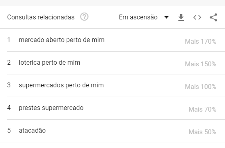Open the atacadão query
Image resolution: width=225 pixels, height=148 pixels.
(x=32, y=130)
